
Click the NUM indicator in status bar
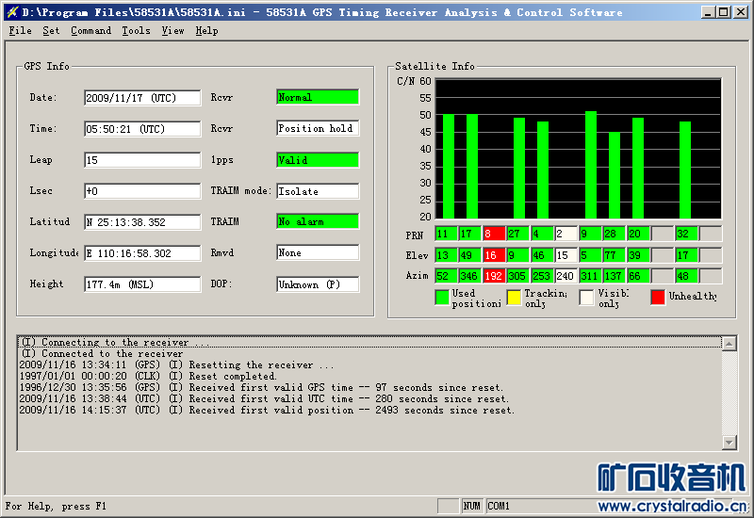point(471,506)
